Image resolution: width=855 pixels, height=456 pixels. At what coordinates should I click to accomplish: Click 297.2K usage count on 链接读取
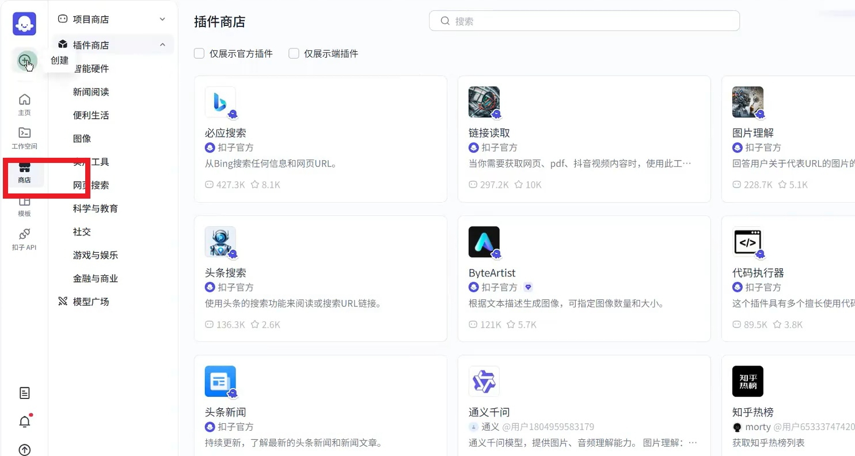click(495, 185)
